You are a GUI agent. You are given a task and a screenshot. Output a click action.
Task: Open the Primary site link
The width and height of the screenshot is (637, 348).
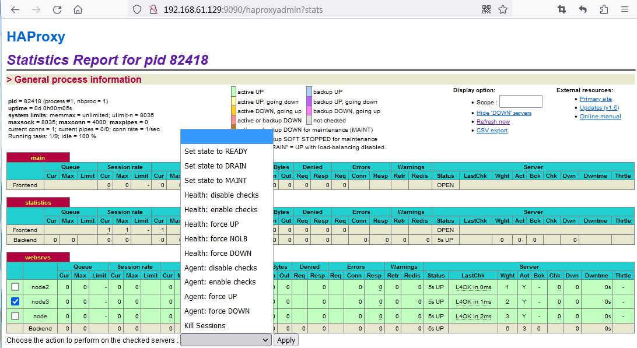click(596, 99)
